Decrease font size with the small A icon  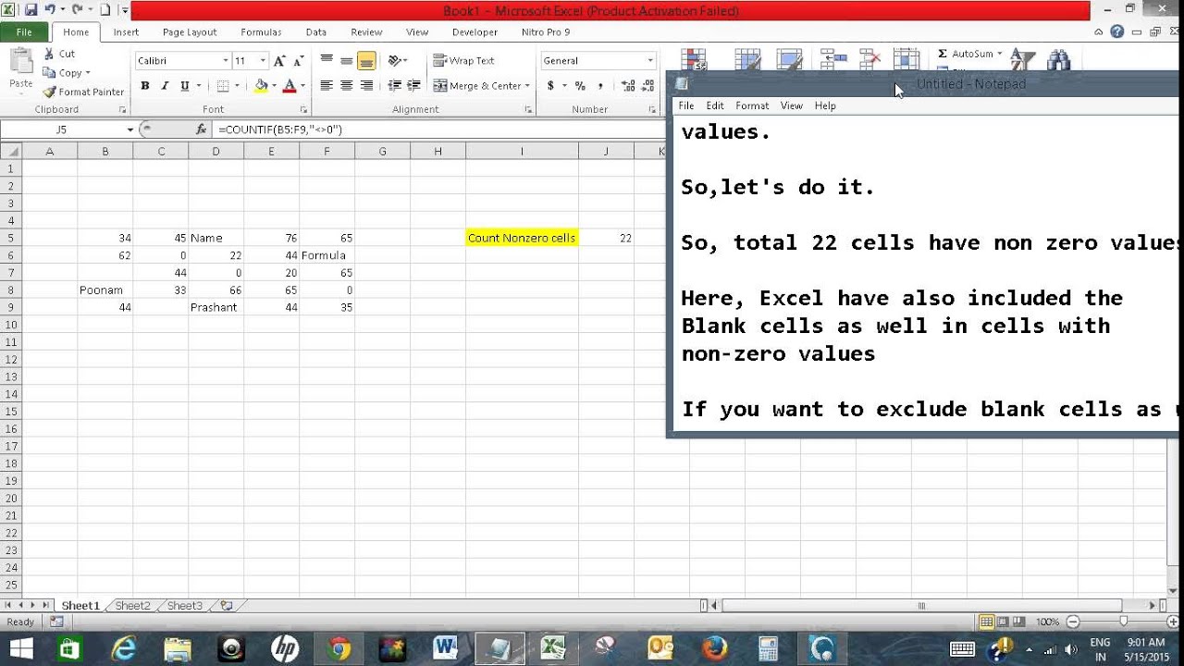tap(299, 61)
